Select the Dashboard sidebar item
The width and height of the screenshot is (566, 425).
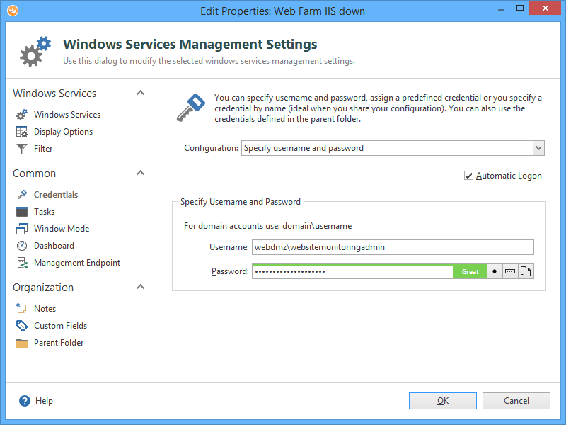point(54,246)
